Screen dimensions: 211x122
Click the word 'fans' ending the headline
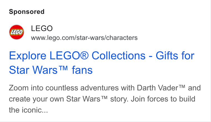pyautogui.click(x=82, y=70)
